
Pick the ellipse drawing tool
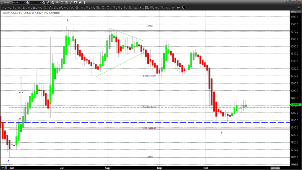[x=40, y=8]
